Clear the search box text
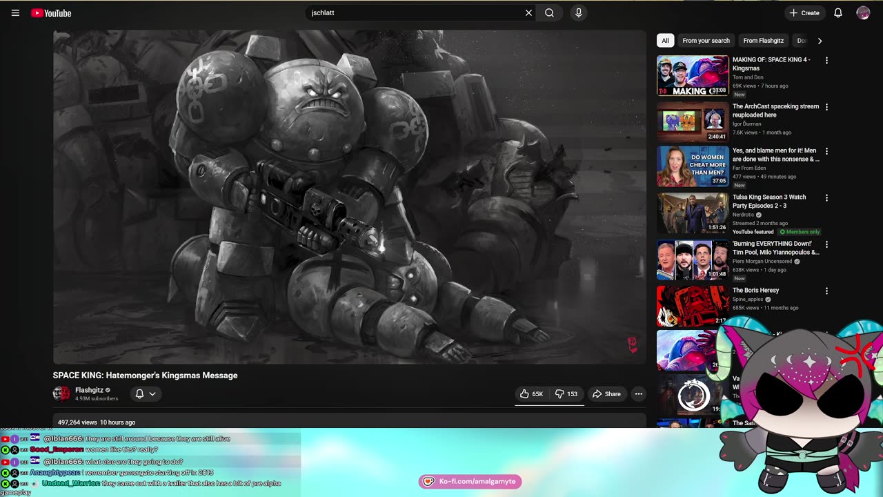The image size is (883, 497). [x=528, y=12]
